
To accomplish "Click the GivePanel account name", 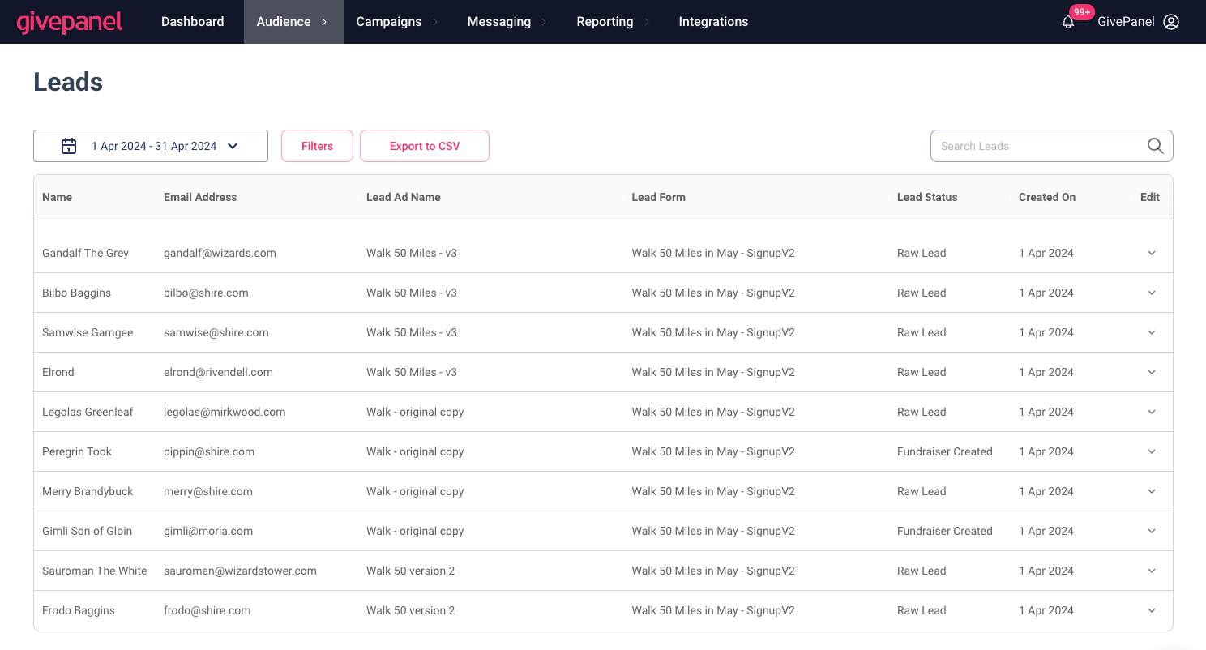I will click(1126, 22).
